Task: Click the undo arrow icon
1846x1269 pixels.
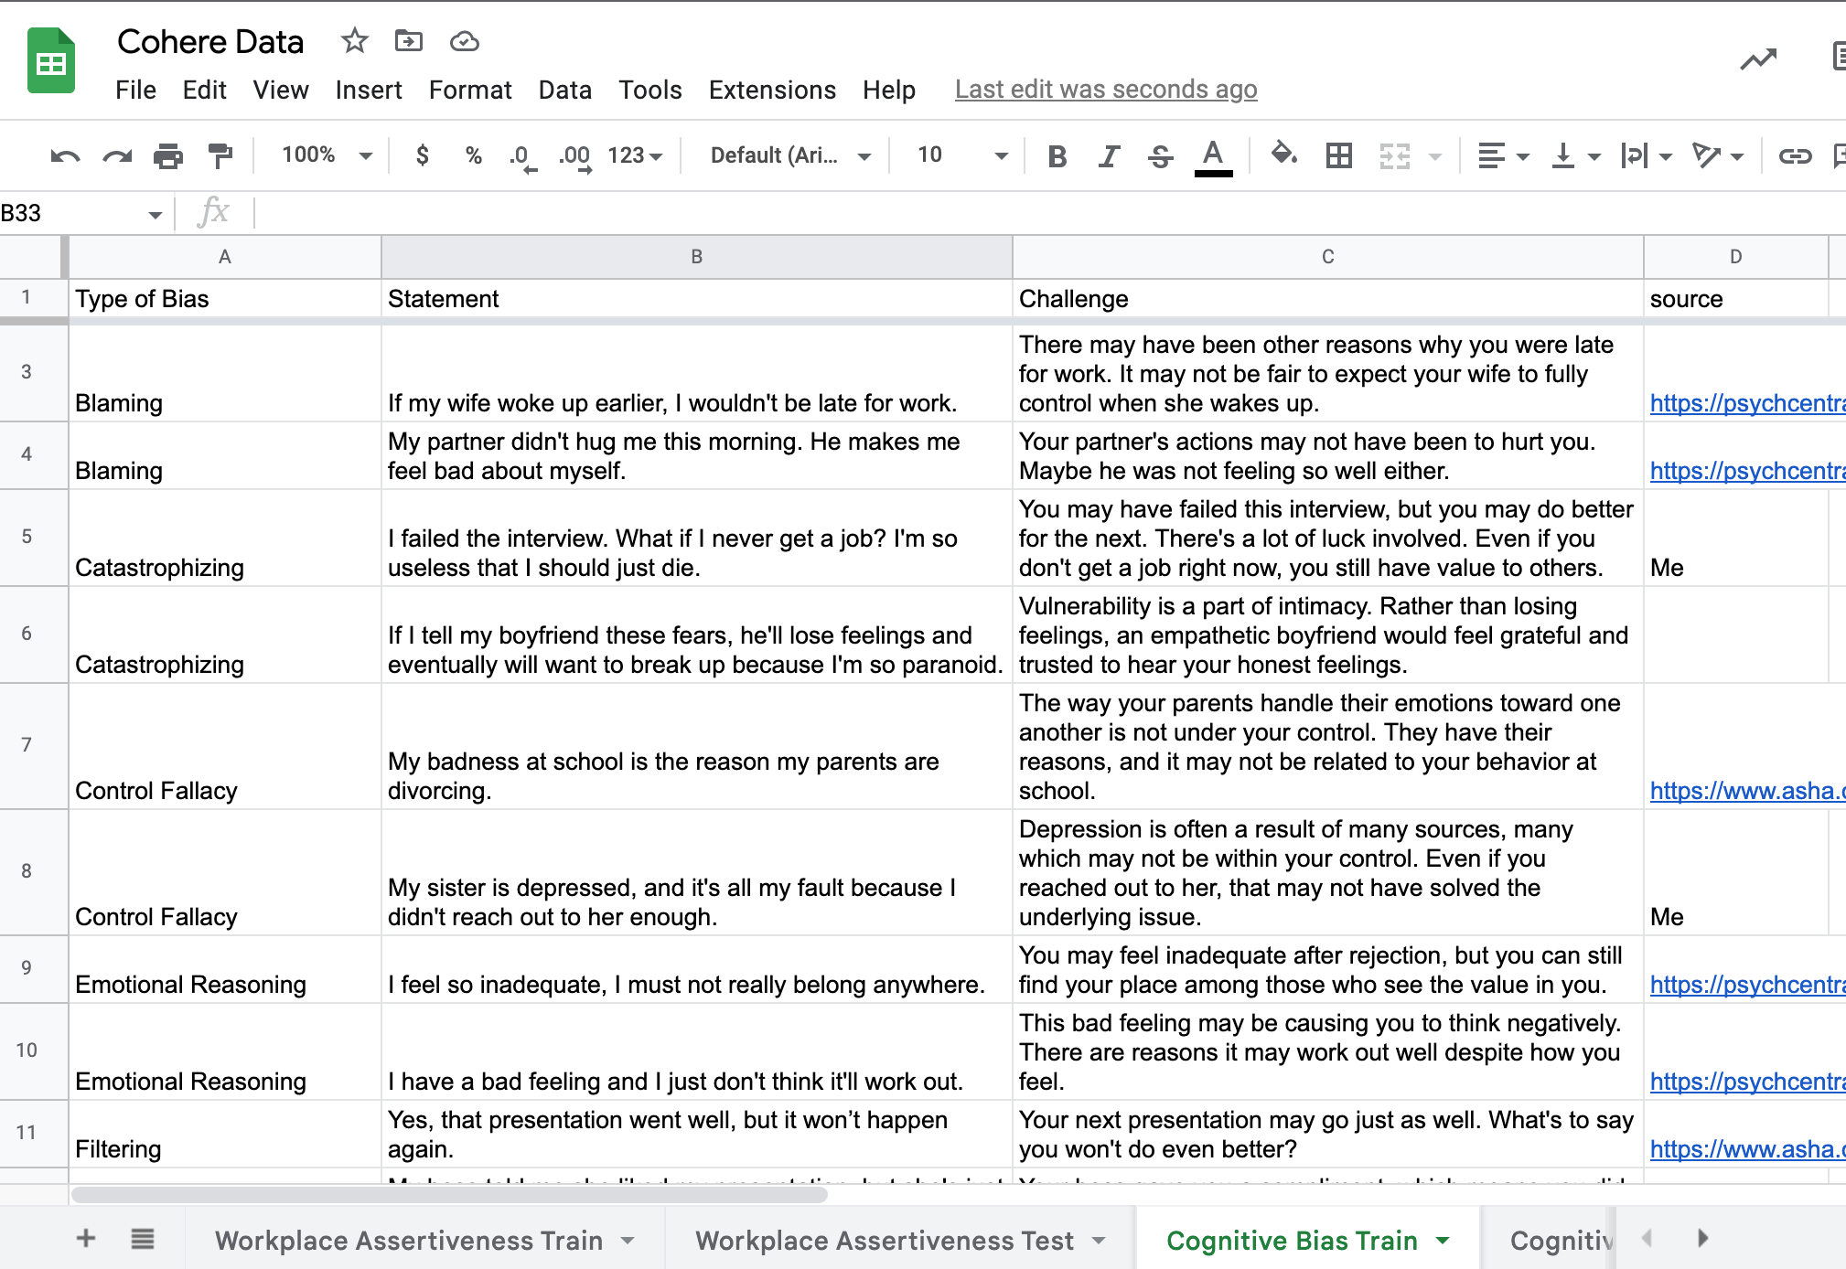Action: click(x=65, y=156)
